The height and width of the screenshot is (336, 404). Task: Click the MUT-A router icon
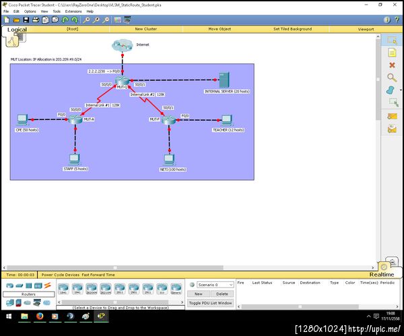75,119
